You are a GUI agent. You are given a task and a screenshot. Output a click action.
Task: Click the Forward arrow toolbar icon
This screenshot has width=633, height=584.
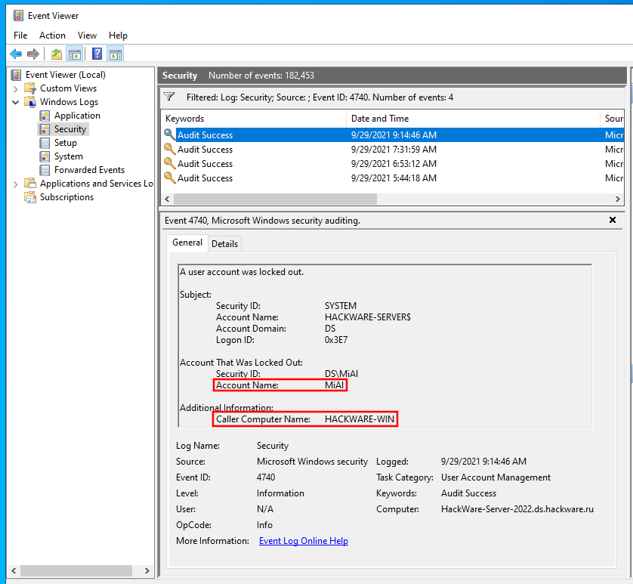pyautogui.click(x=32, y=54)
